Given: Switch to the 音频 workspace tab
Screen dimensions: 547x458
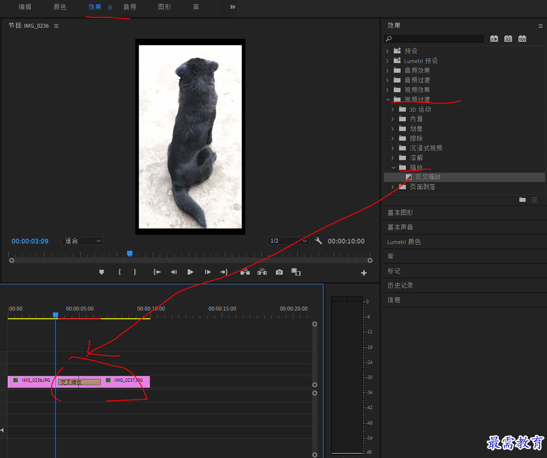Looking at the screenshot, I should coord(130,7).
